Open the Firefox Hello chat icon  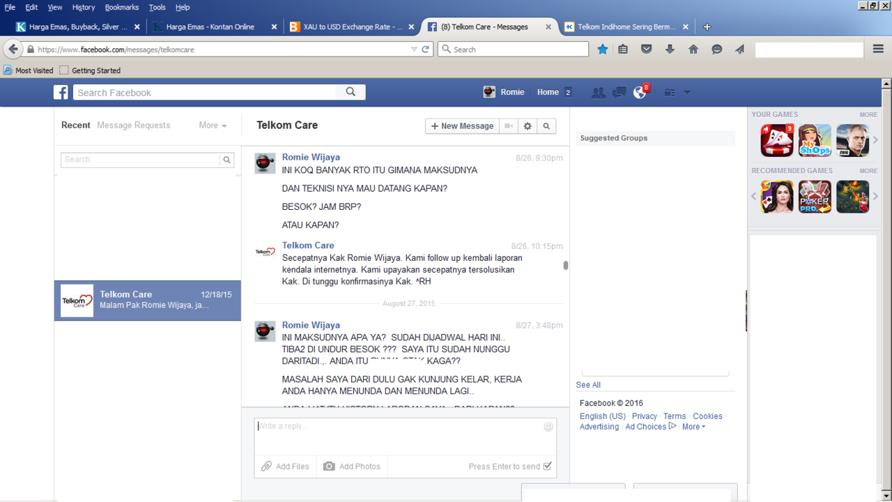click(x=716, y=50)
